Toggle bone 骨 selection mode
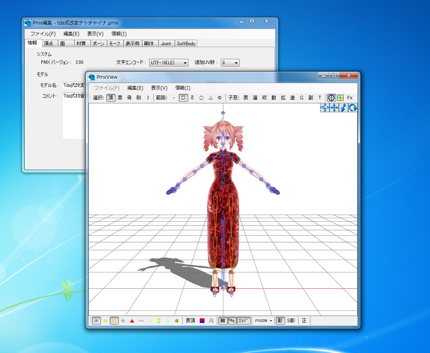Screen dimensions: 430x353 point(129,98)
